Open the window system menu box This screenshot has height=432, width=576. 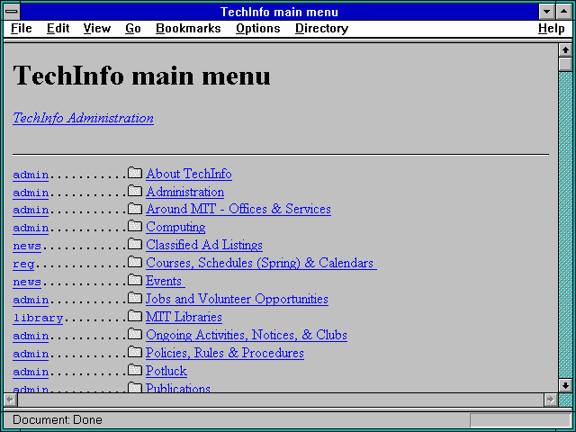[x=12, y=12]
